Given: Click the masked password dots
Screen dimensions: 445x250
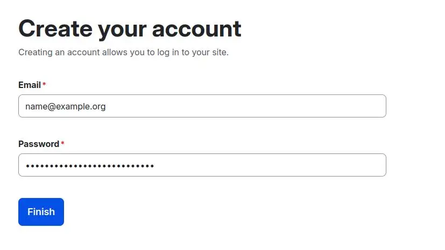Looking at the screenshot, I should (90, 166).
